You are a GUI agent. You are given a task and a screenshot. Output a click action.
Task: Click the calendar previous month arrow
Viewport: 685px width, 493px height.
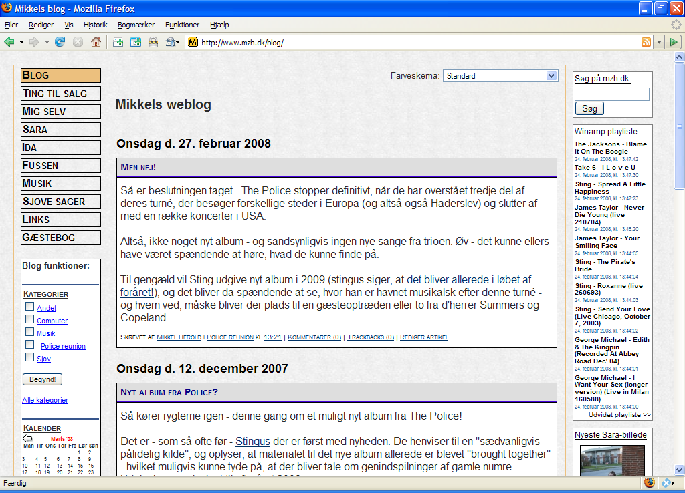[x=27, y=438]
